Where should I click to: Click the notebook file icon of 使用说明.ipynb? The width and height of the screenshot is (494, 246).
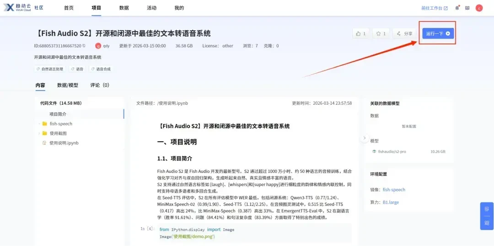[44, 143]
